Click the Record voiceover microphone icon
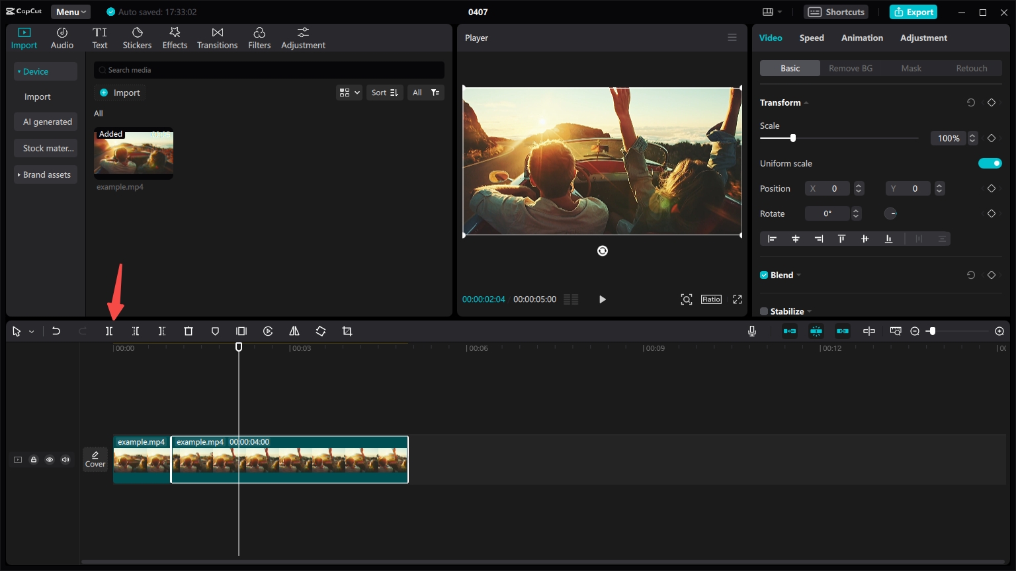Screen dimensions: 1016x571 (752, 331)
